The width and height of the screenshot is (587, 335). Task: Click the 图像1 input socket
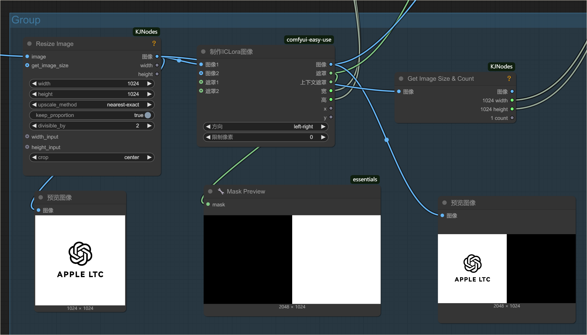point(201,64)
